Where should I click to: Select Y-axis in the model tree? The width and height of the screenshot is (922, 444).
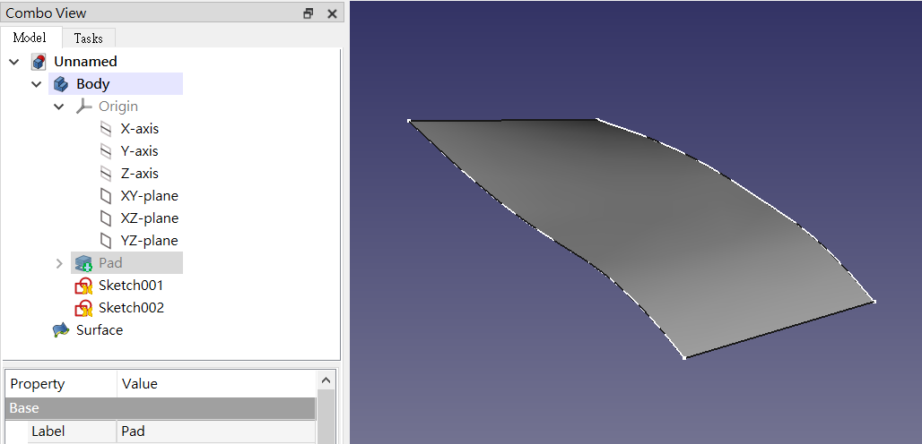tap(139, 151)
